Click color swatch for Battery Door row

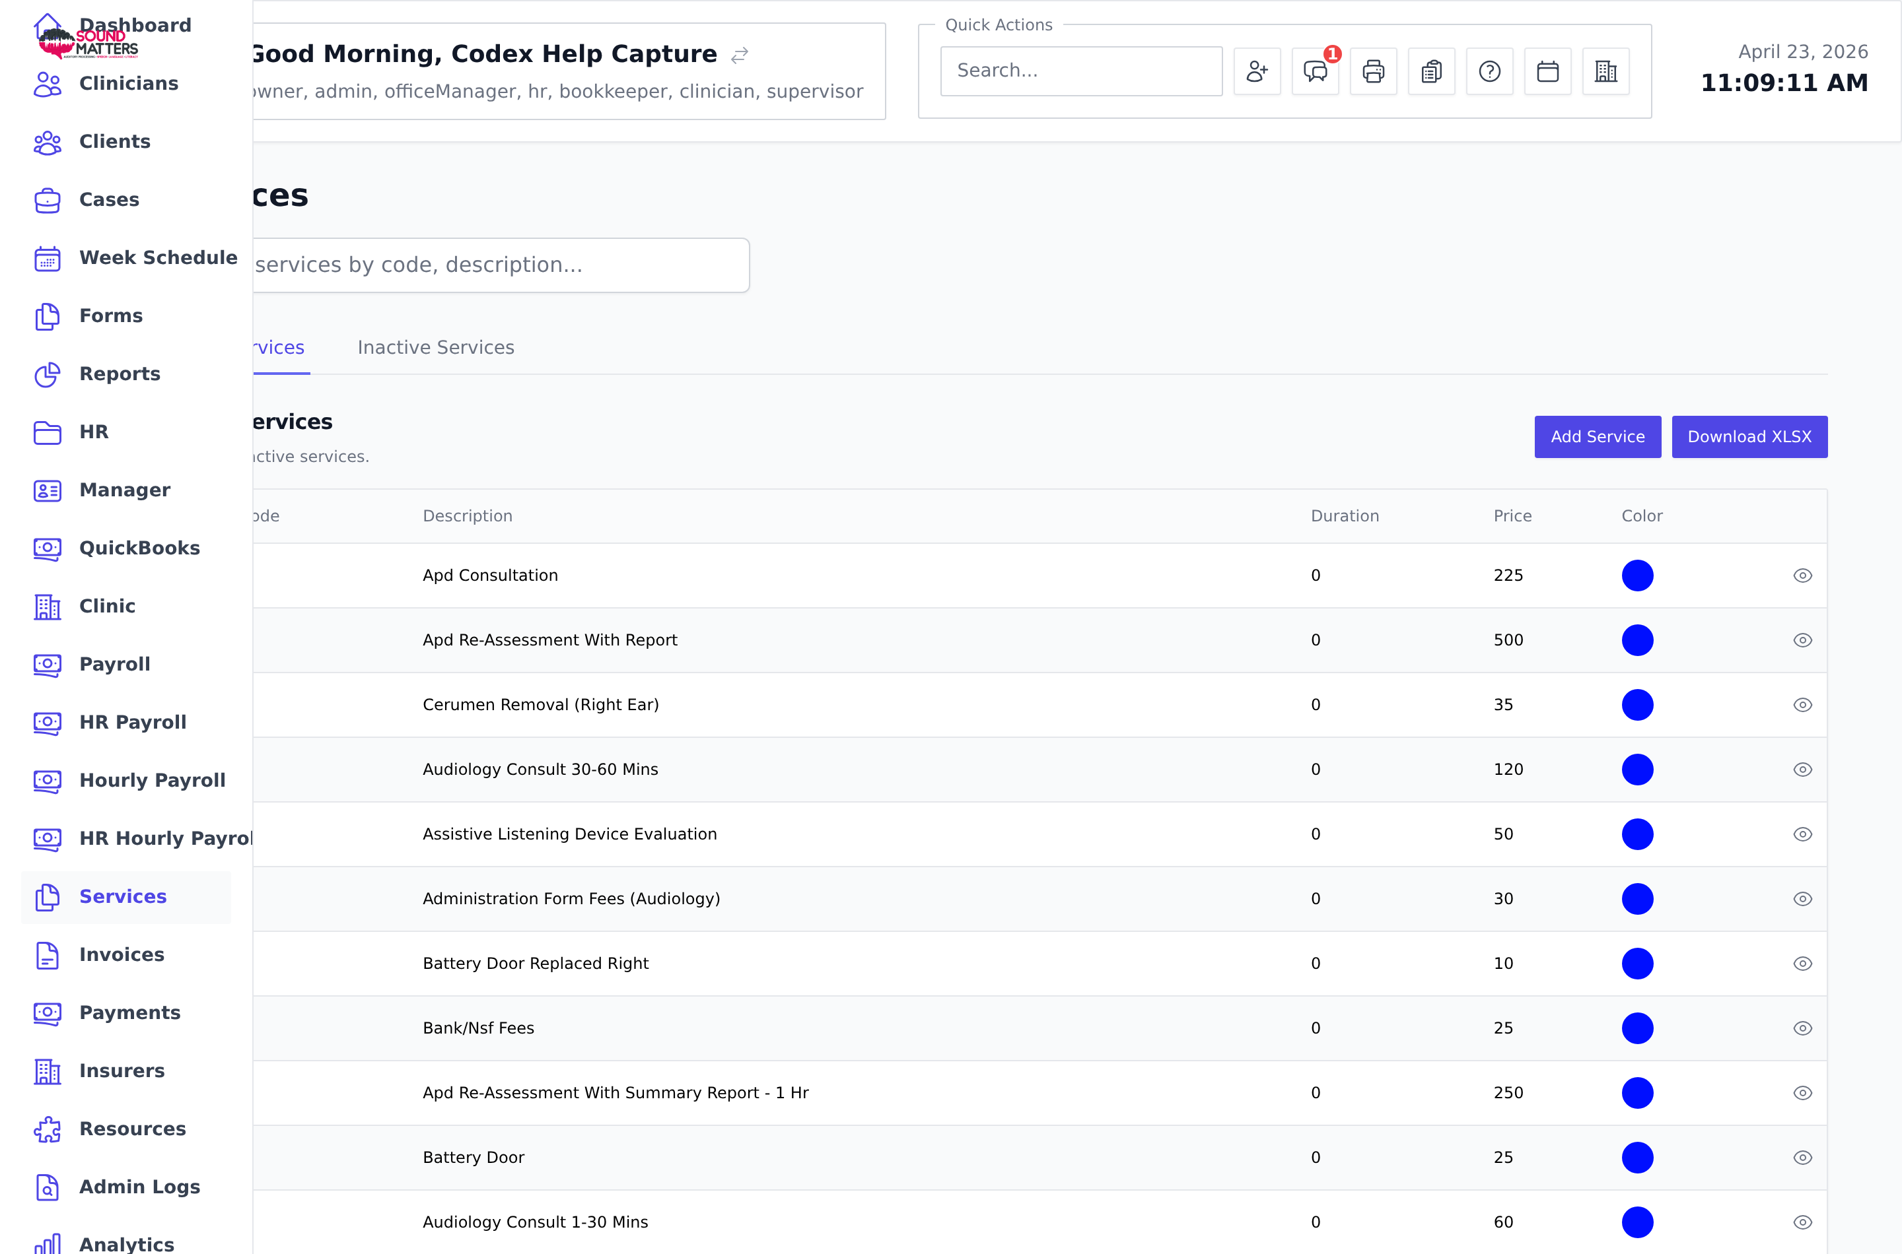[1637, 1158]
